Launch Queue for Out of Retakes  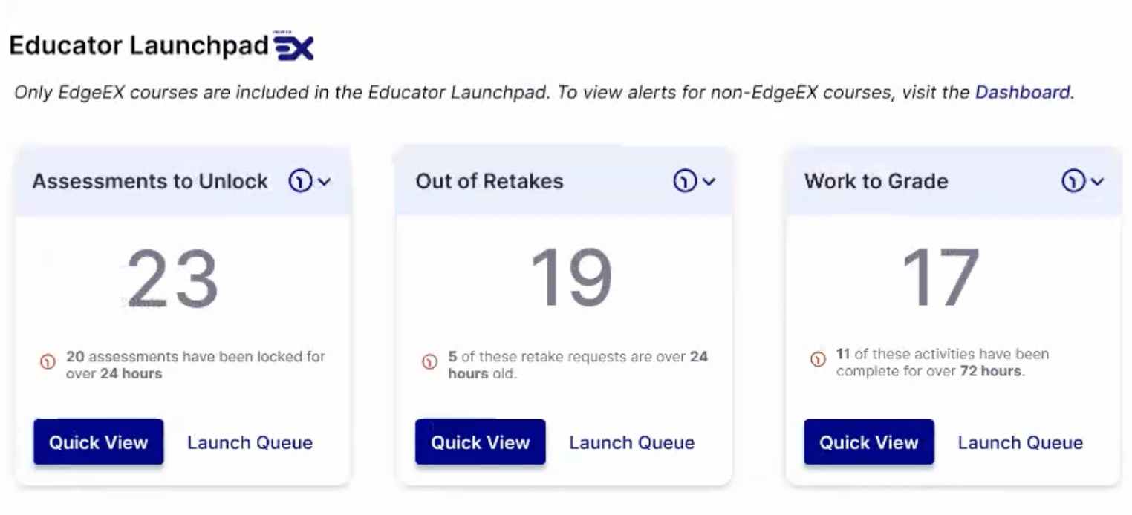click(x=632, y=443)
